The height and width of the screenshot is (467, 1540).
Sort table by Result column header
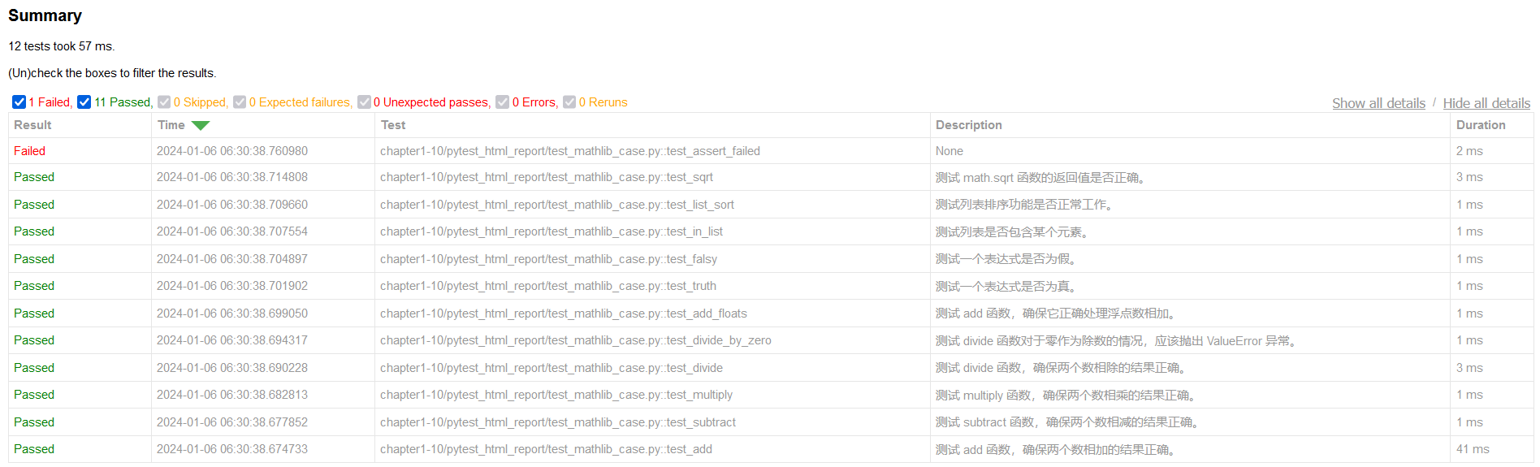click(32, 125)
